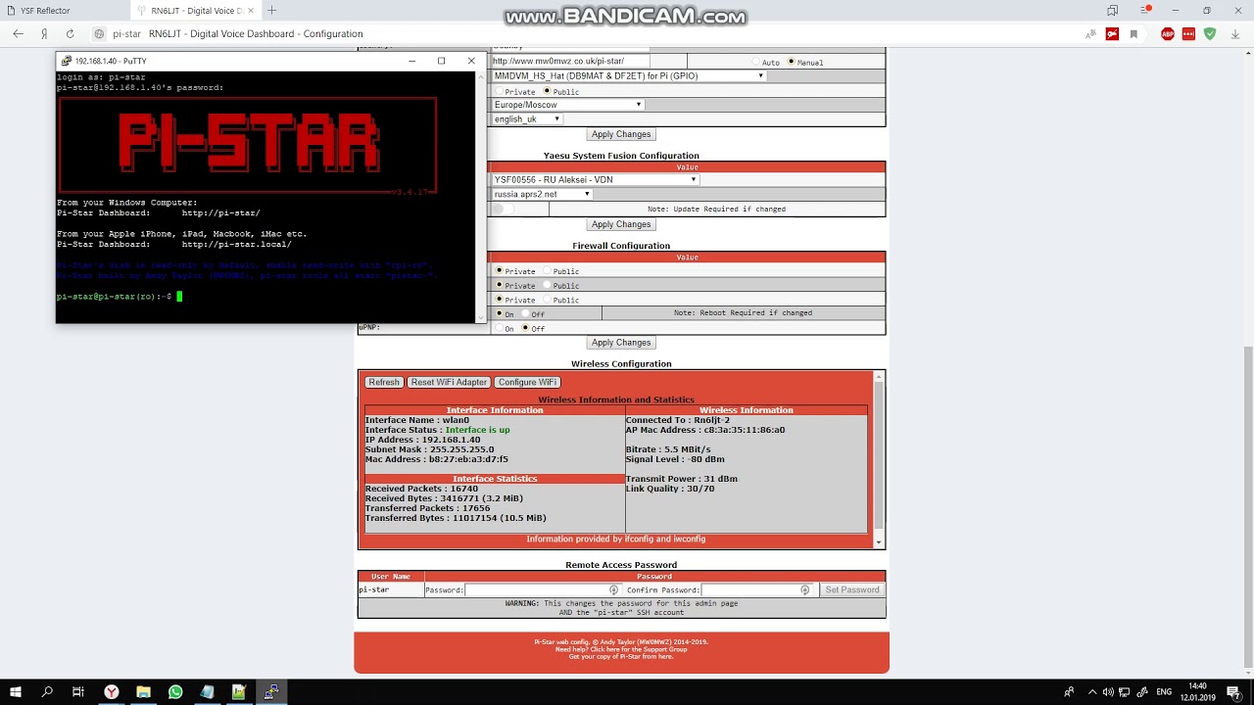This screenshot has height=705, width=1254.
Task: Toggle the switch beside Update Required note
Action: tap(503, 209)
